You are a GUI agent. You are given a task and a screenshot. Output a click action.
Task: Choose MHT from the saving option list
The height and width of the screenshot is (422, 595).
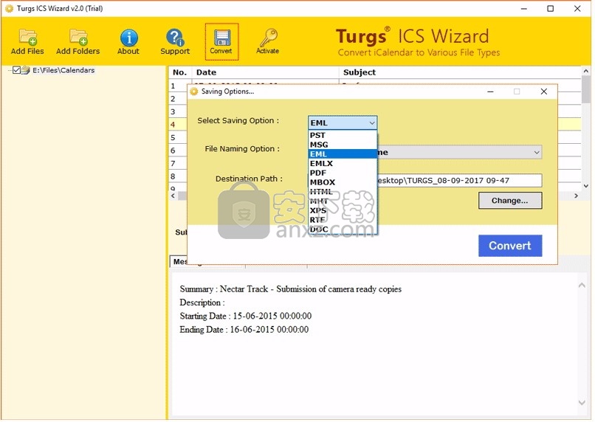(x=343, y=201)
